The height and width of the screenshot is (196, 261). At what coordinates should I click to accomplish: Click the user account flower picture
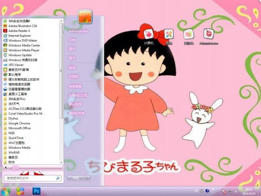(x=85, y=17)
